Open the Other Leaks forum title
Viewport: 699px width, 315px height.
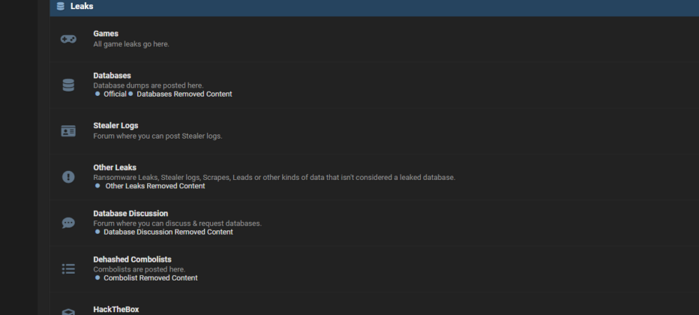[x=115, y=167]
